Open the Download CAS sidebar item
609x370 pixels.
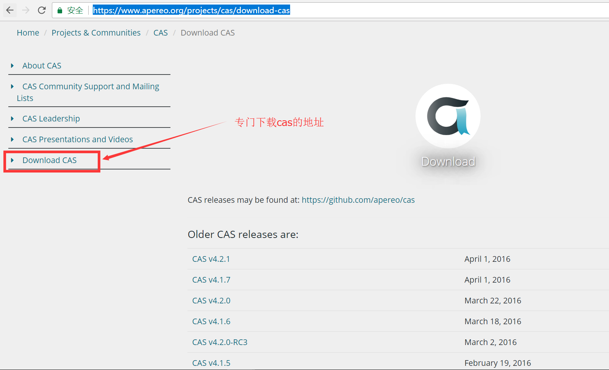click(x=50, y=160)
